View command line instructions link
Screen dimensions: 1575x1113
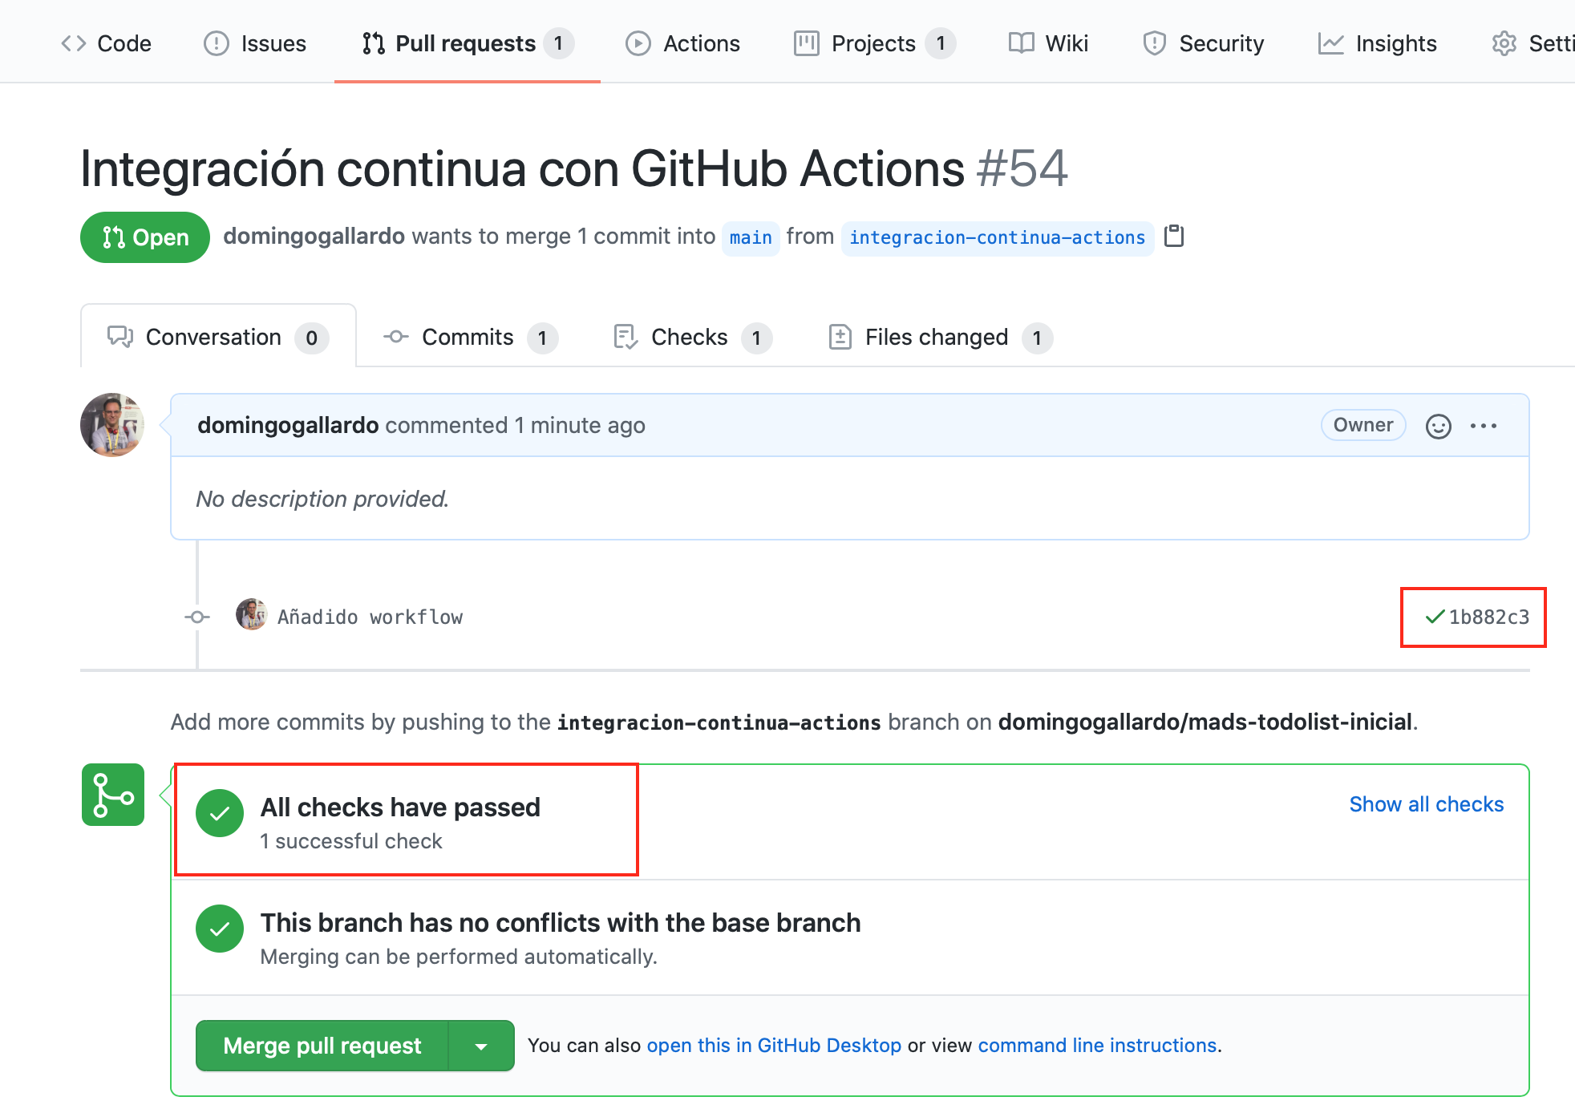[1097, 1046]
